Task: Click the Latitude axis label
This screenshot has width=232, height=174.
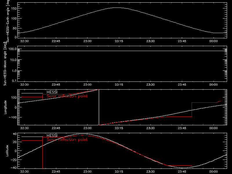Action: pyautogui.click(x=7, y=151)
